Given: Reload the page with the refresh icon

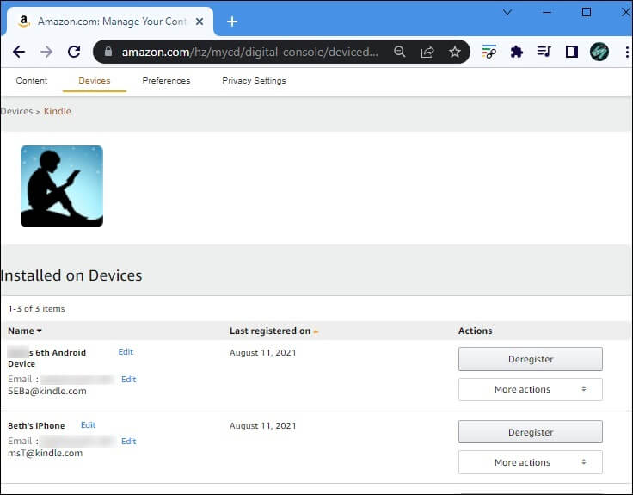Looking at the screenshot, I should pos(74,52).
